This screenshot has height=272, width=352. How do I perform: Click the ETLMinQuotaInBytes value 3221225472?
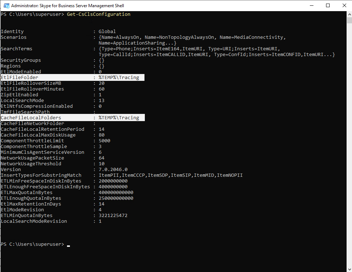113,216
